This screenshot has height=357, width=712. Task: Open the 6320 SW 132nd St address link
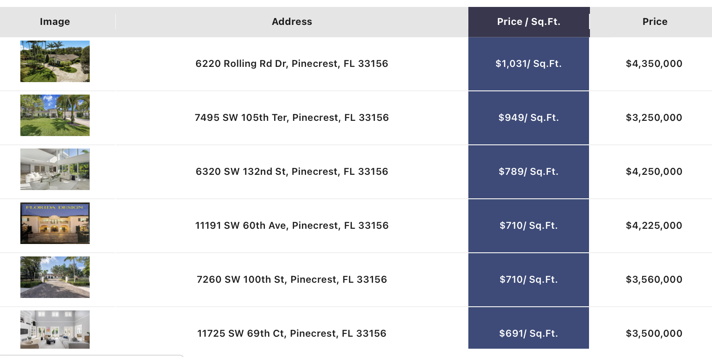click(292, 172)
